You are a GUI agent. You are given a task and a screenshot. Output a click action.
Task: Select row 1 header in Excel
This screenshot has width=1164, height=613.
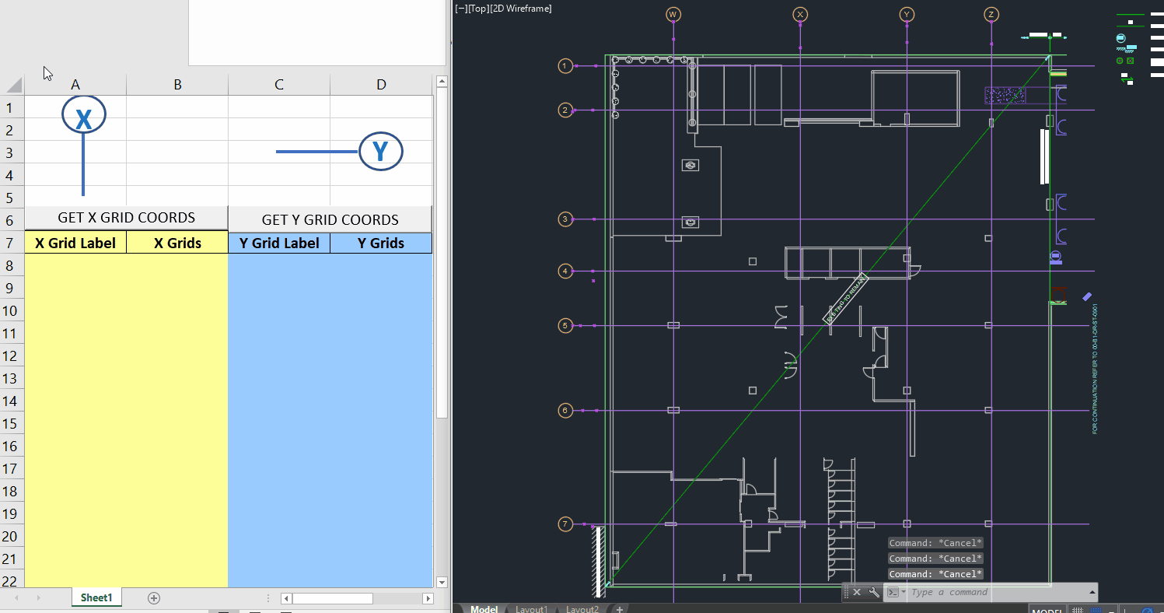tap(12, 107)
